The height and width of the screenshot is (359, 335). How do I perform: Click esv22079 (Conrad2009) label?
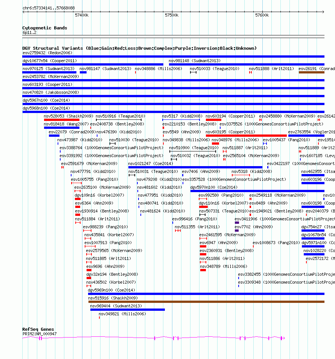point(72,132)
